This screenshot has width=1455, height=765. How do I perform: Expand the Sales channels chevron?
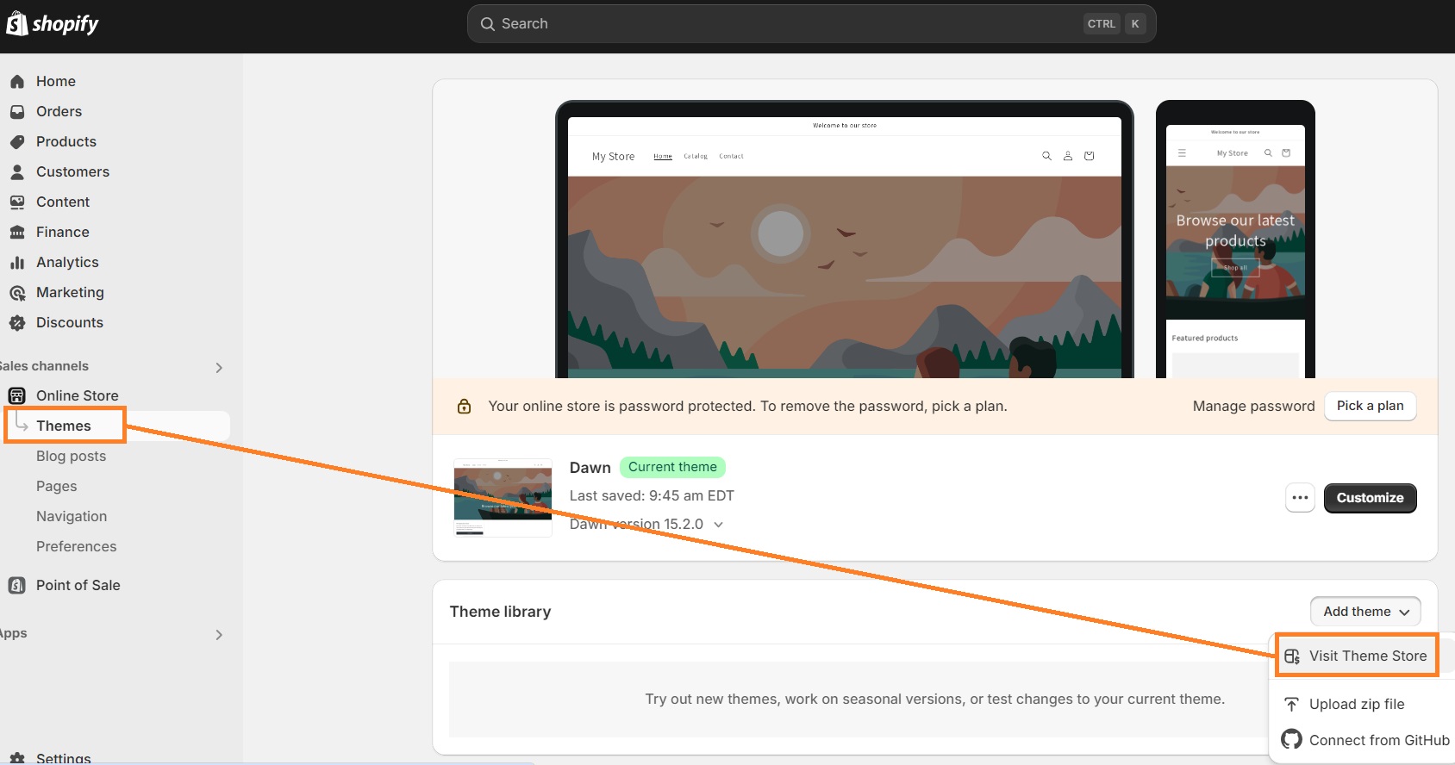[219, 368]
